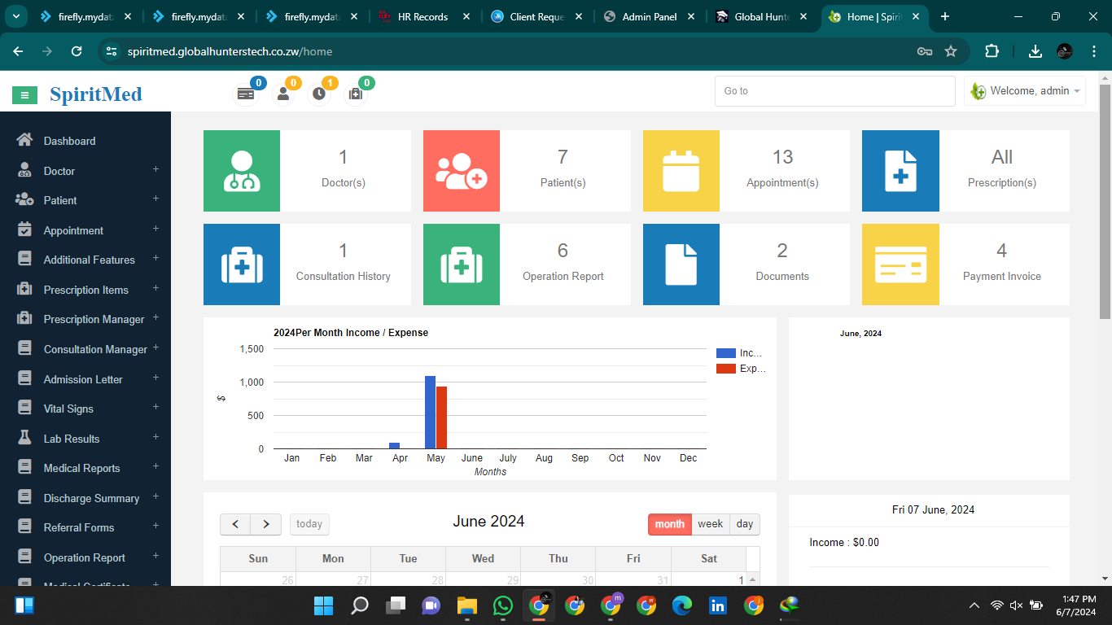Image resolution: width=1112 pixels, height=625 pixels.
Task: Open Dashboard in the sidebar
Action: coord(69,141)
